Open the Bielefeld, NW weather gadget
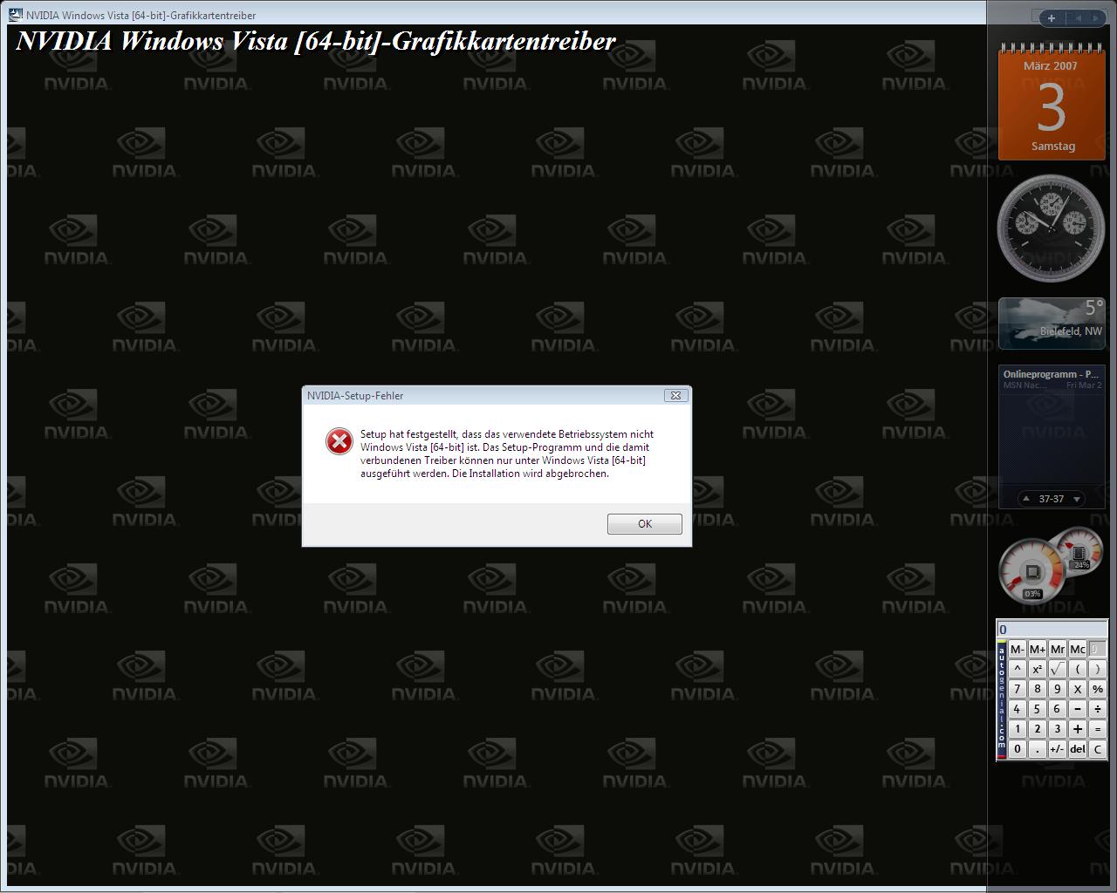 pyautogui.click(x=1052, y=324)
